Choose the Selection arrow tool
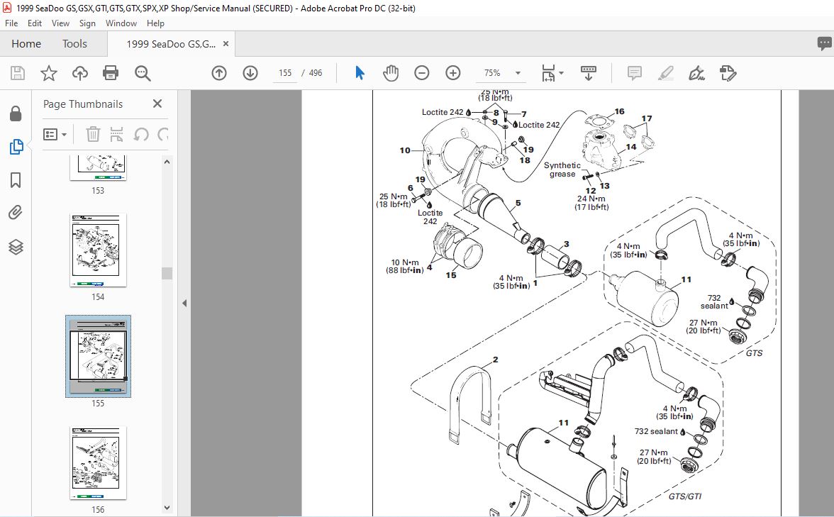 (360, 73)
